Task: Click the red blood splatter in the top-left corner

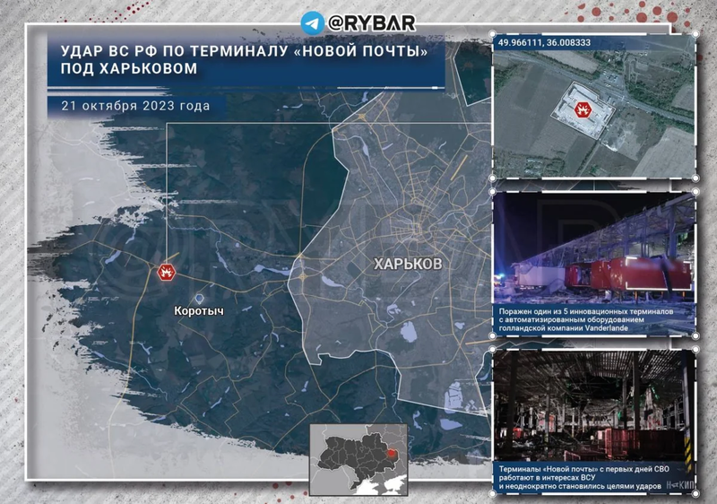Action: [x=25, y=18]
